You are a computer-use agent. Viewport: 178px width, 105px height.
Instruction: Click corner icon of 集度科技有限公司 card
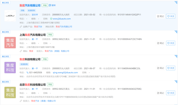click(176, 56)
